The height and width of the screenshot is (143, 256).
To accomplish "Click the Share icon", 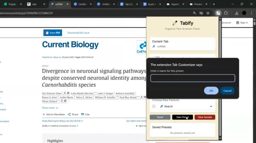I will (x=69, y=114).
